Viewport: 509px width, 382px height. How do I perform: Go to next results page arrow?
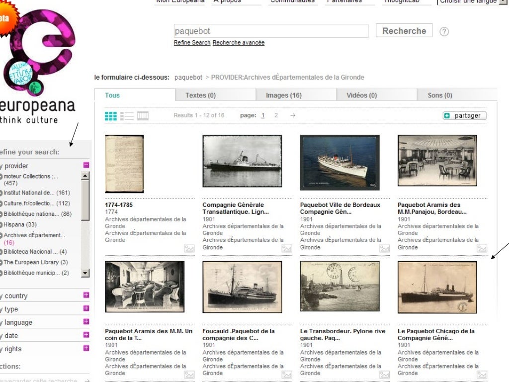293,115
